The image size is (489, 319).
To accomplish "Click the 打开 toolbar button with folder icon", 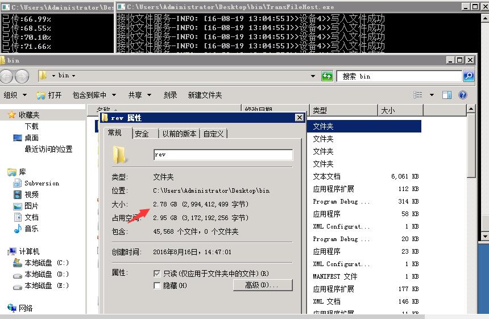I will [x=49, y=95].
